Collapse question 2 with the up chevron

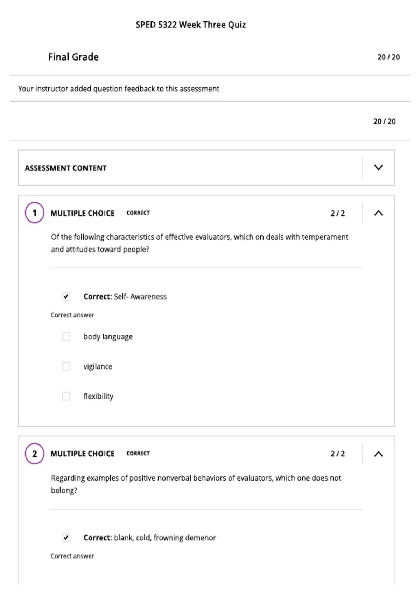click(378, 454)
